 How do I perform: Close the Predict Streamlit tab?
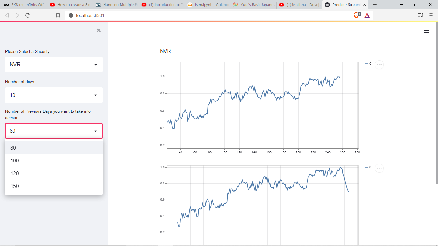[365, 5]
